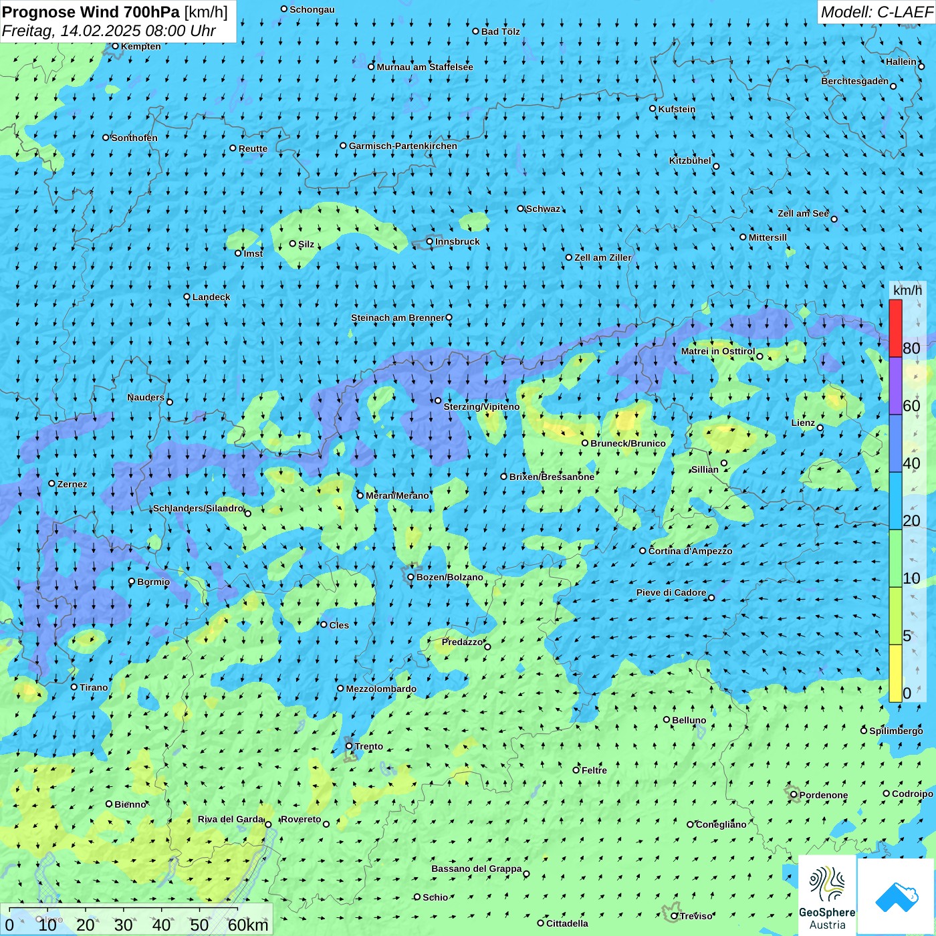The image size is (936, 936).
Task: Click the 'Modell: C-LAEF' label
Action: click(x=876, y=12)
